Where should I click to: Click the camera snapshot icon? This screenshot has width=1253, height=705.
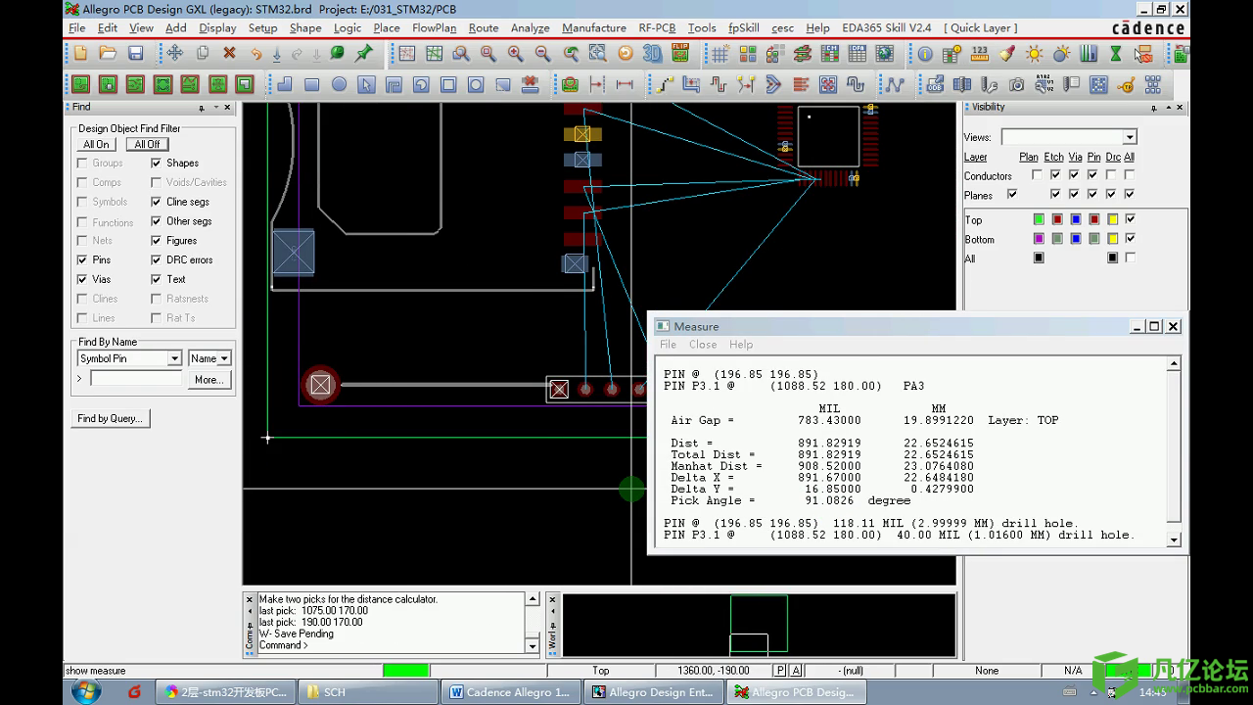pyautogui.click(x=1016, y=85)
